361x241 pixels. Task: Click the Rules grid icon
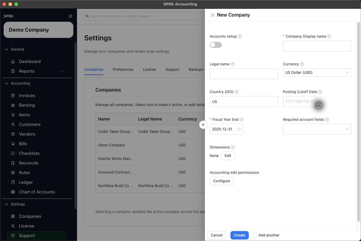point(13,173)
